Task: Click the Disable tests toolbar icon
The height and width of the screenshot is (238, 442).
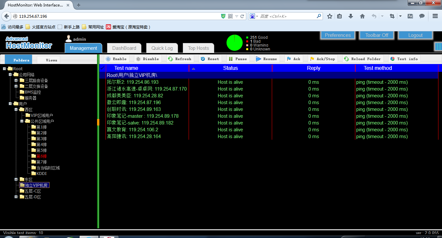Action: coord(138,59)
